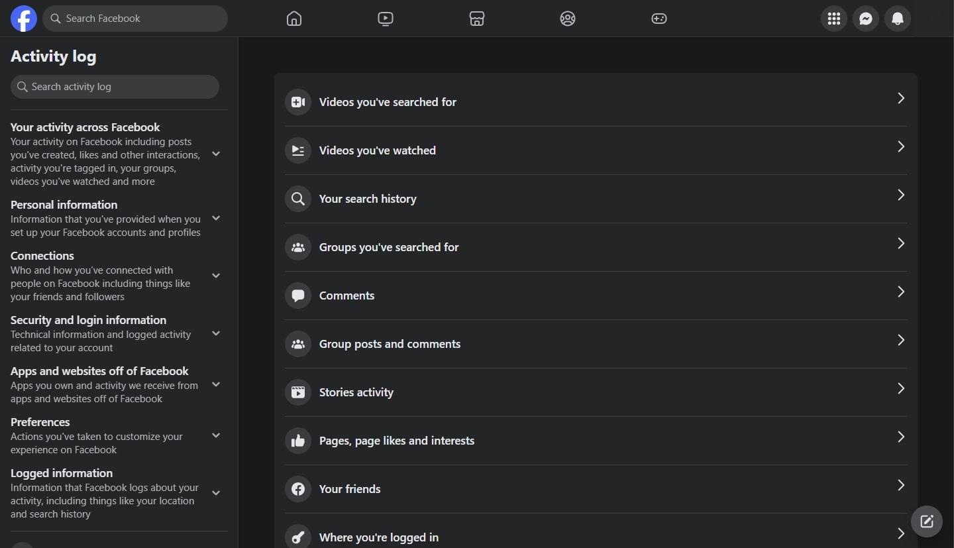The width and height of the screenshot is (954, 548).
Task: Open Videos you've watched entry
Action: pos(596,150)
